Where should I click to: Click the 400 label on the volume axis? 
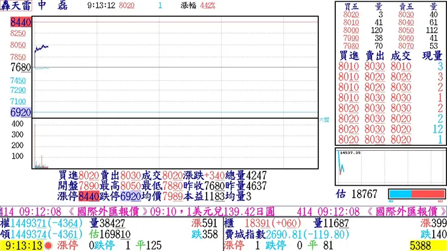click(18, 124)
